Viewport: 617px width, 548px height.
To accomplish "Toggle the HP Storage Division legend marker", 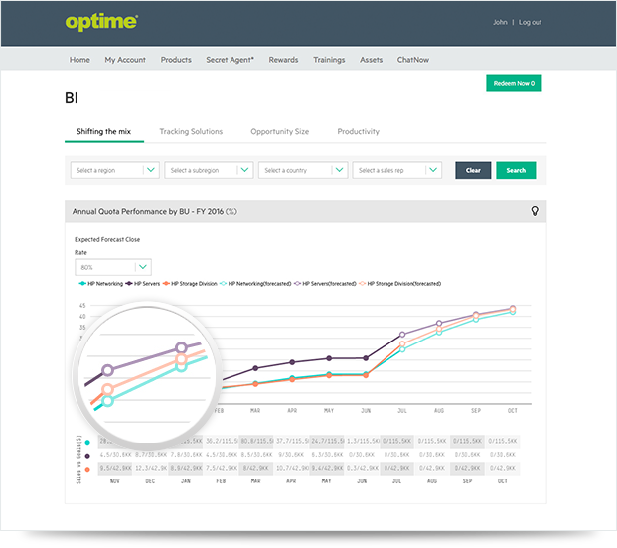I will coord(166,283).
